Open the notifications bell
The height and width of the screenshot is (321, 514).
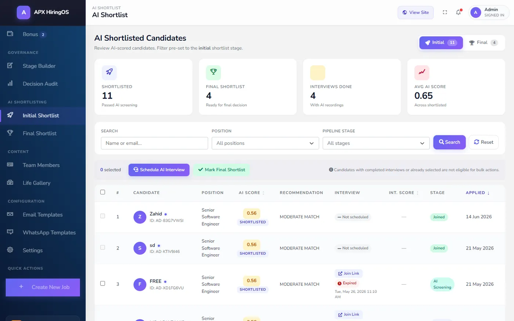click(459, 12)
